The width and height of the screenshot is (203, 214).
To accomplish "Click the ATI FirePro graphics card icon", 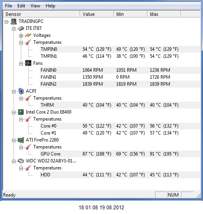I will coord(21,140).
